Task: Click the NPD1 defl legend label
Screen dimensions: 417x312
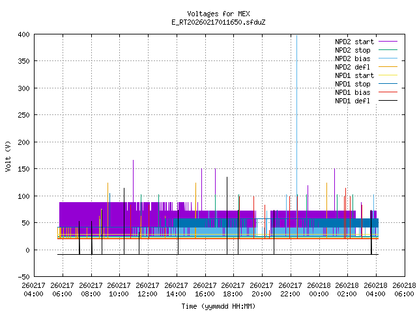Action: point(352,101)
